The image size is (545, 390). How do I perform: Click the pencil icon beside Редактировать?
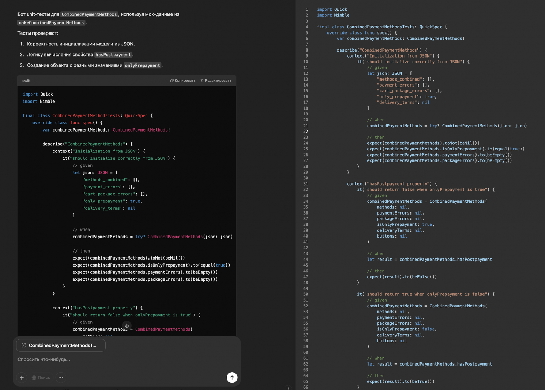[x=202, y=81]
